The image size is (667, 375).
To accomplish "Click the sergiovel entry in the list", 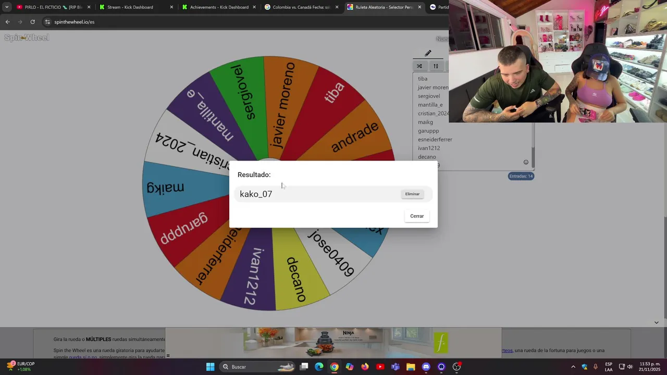I will pyautogui.click(x=429, y=96).
